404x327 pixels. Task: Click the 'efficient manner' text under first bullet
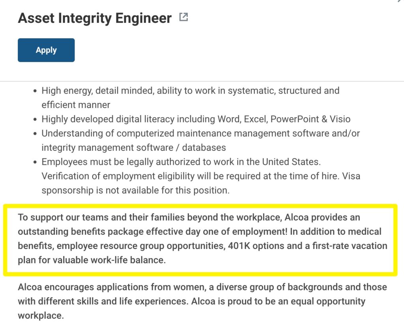point(76,105)
